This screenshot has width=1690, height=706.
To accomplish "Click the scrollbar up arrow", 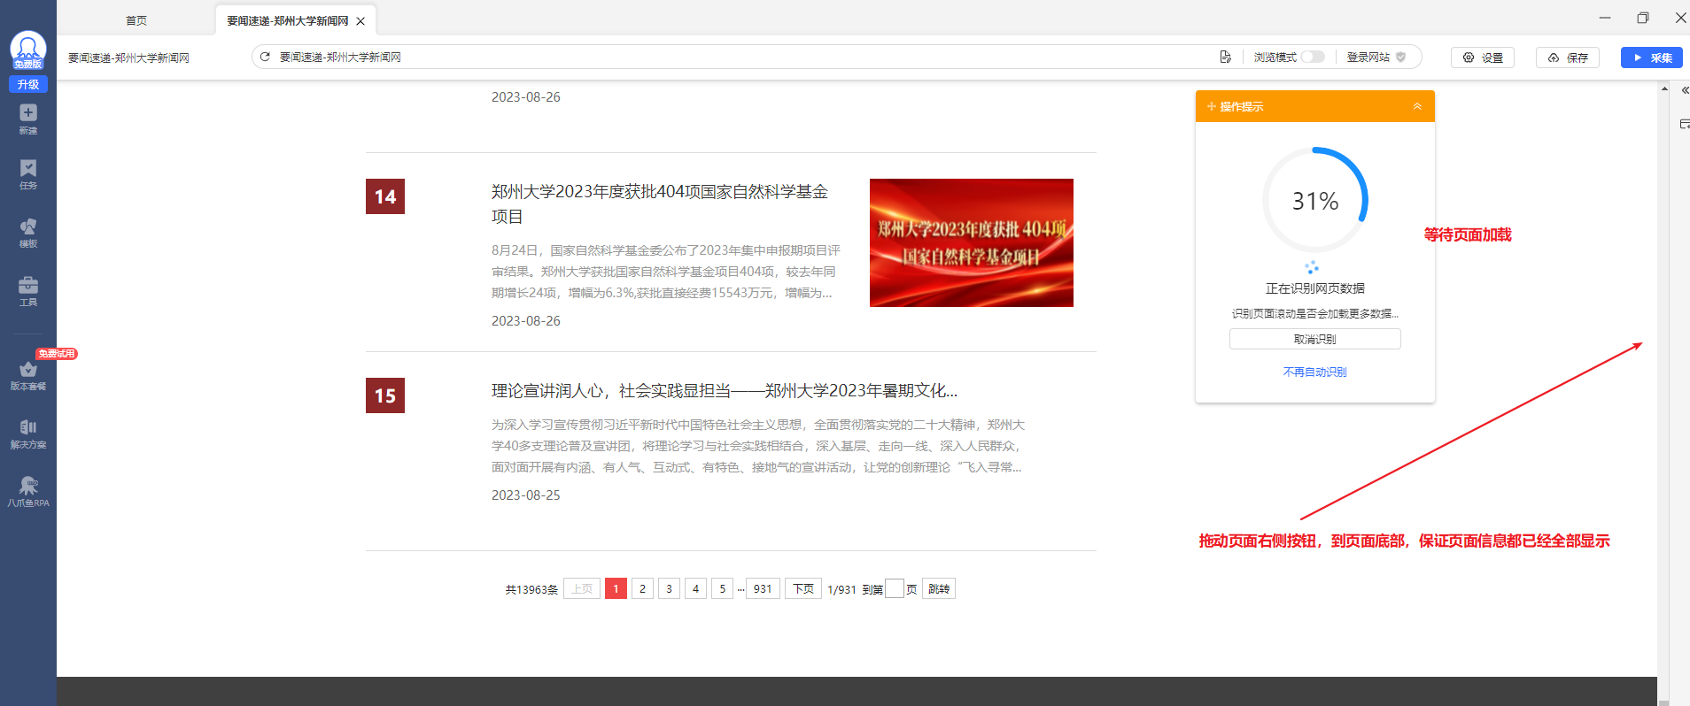I will click(1664, 88).
